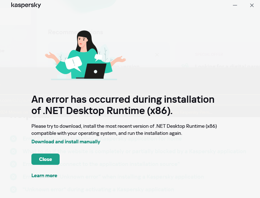This screenshot has height=198, width=260.
Task: Click the green Close button
Action: click(x=46, y=159)
